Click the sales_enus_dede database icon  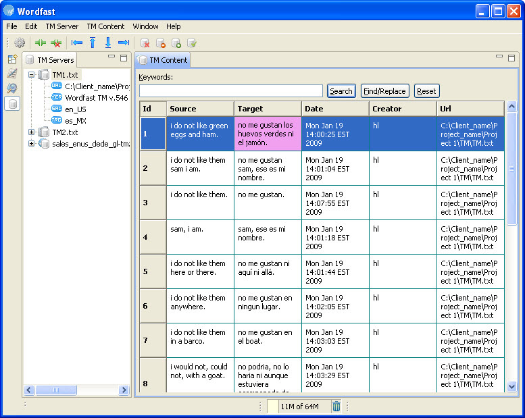[44, 143]
